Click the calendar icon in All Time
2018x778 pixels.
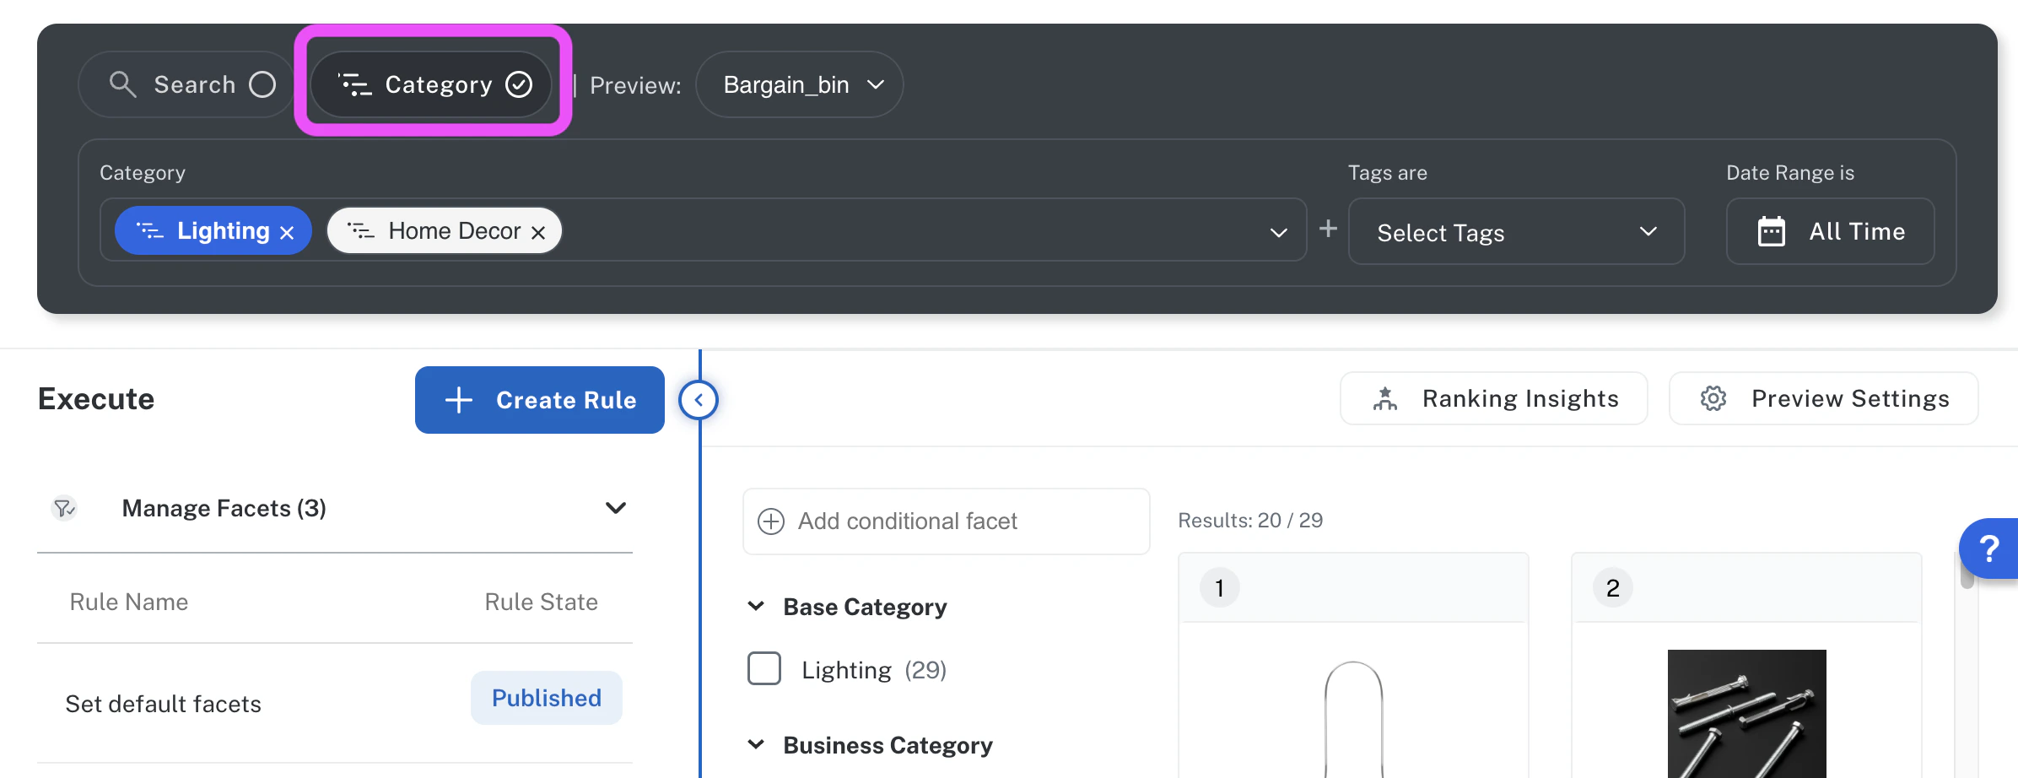(x=1772, y=231)
